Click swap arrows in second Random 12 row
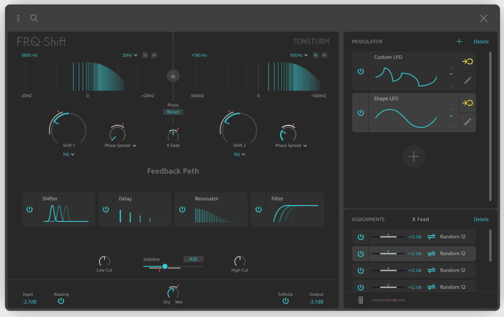 tap(431, 254)
